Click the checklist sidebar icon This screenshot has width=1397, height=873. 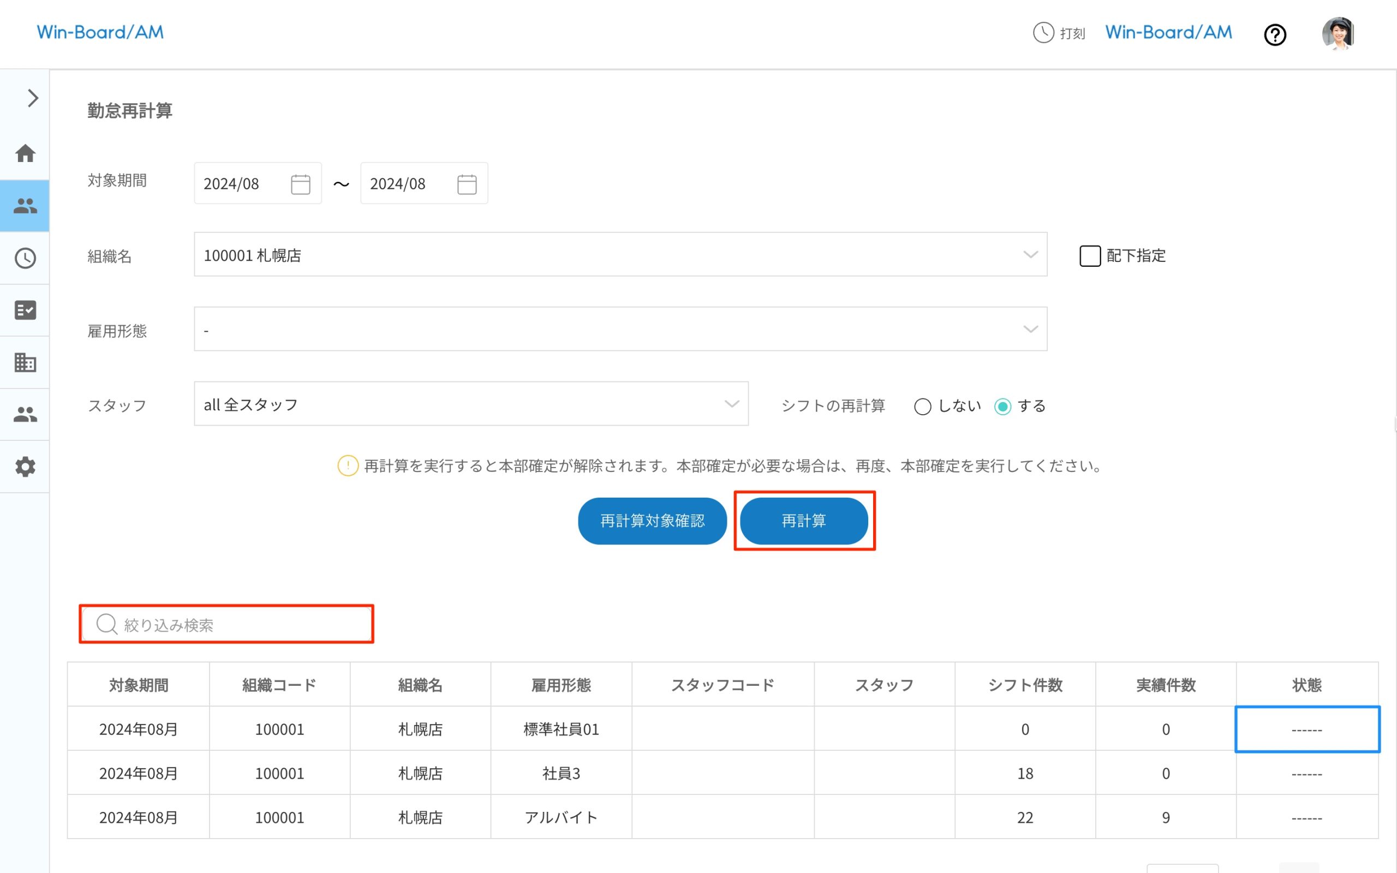(x=25, y=310)
